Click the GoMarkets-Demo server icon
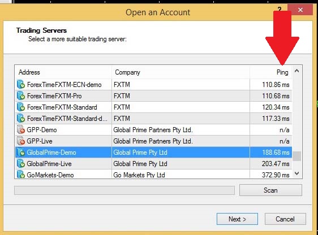This screenshot has height=235, width=318. pos(21,175)
